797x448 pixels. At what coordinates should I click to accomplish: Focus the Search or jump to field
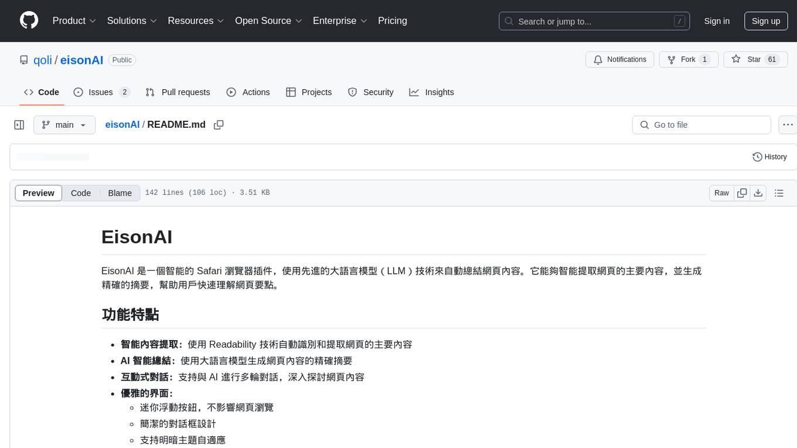tap(594, 21)
